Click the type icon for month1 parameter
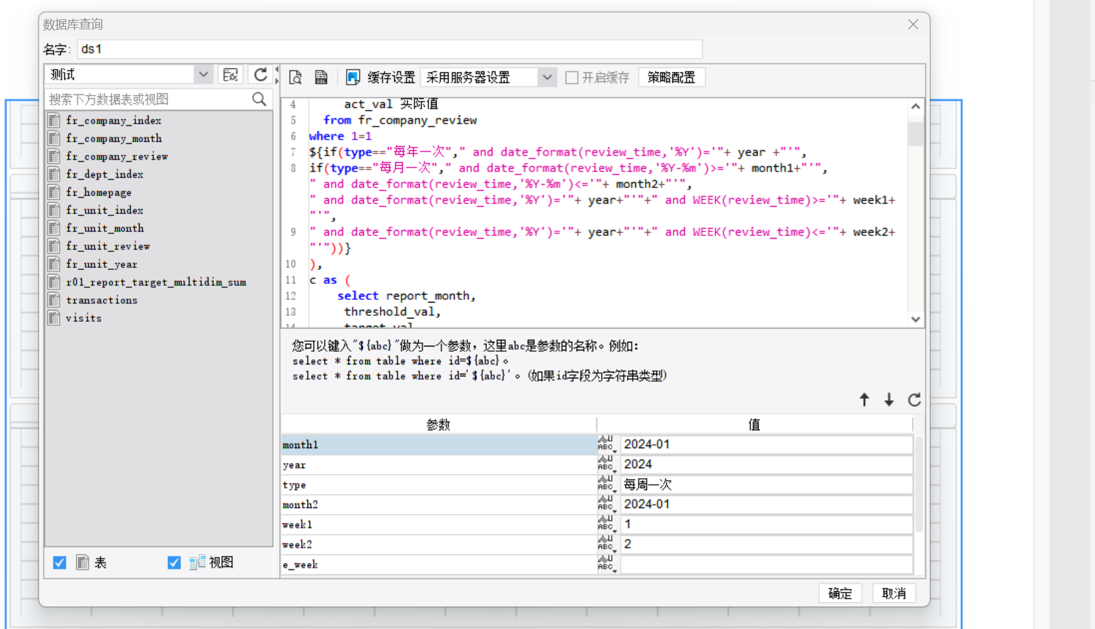 [x=607, y=444]
